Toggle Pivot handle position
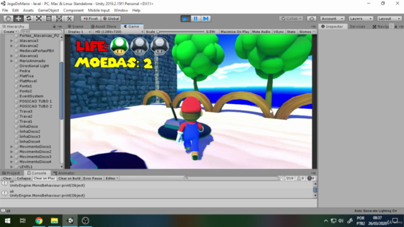The image size is (404, 227). point(90,18)
